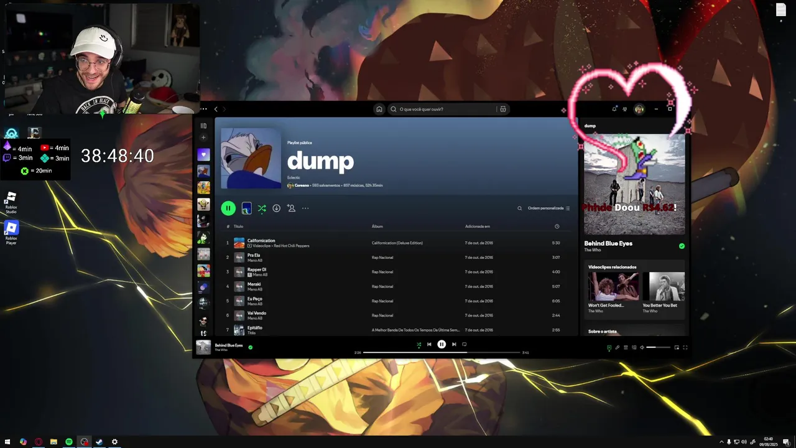796x448 pixels.
Task: Open the mini player icon
Action: click(677, 347)
